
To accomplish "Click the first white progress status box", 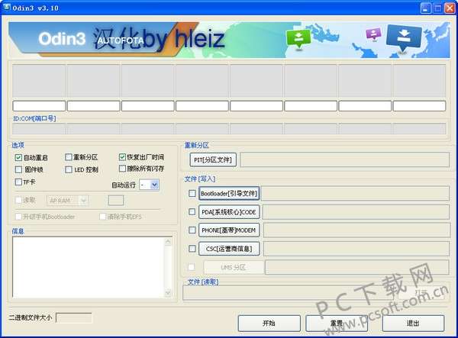I will [39, 105].
